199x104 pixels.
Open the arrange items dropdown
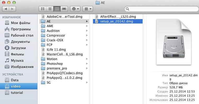(x=88, y=9)
